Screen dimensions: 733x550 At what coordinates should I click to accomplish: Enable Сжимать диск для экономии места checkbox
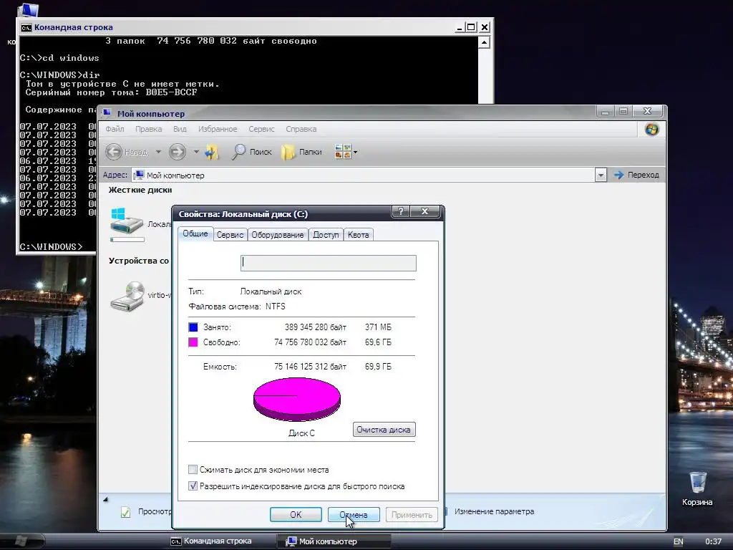193,470
